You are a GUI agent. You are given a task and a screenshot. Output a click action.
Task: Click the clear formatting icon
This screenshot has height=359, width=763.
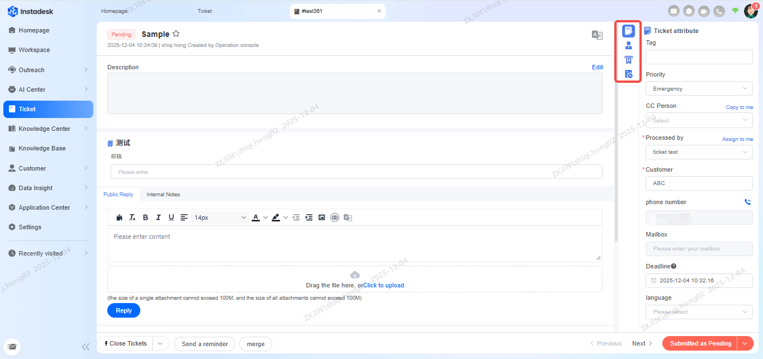[132, 218]
